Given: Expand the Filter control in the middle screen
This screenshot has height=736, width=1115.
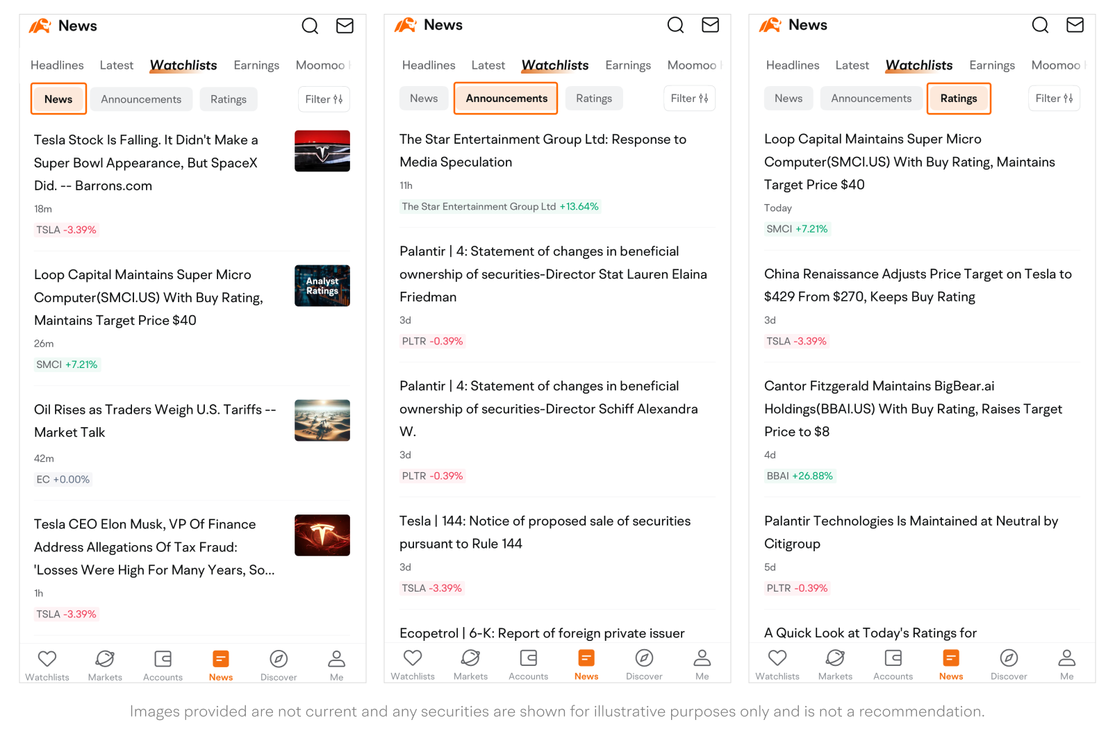Looking at the screenshot, I should [x=689, y=99].
